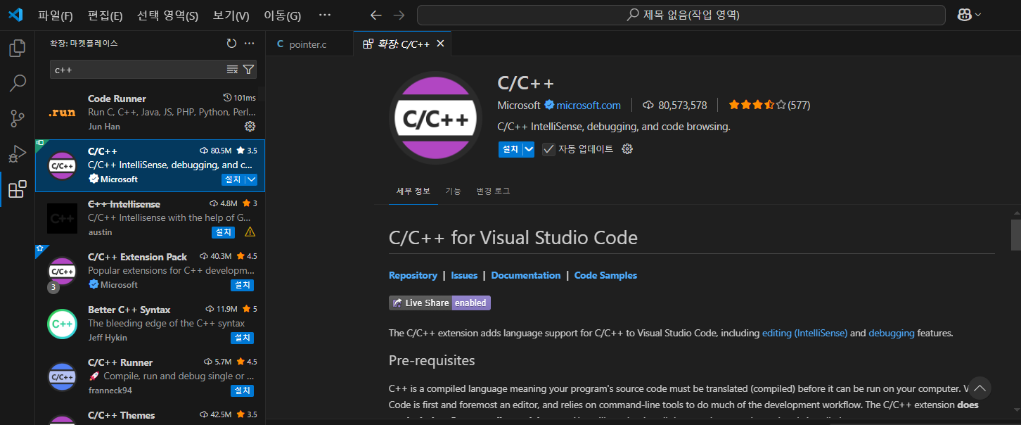Open the extension search filter options
The height and width of the screenshot is (425, 1021).
[x=248, y=69]
